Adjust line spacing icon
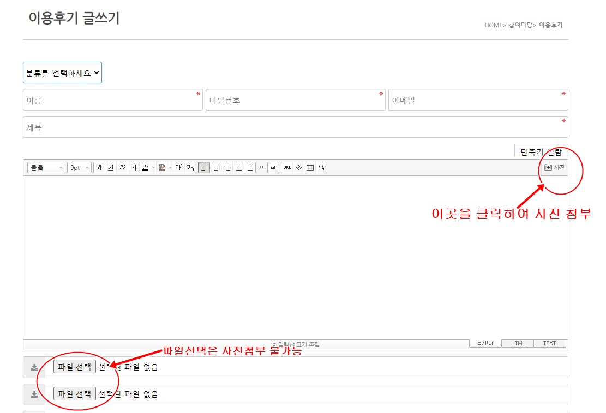606x413 pixels. (250, 167)
